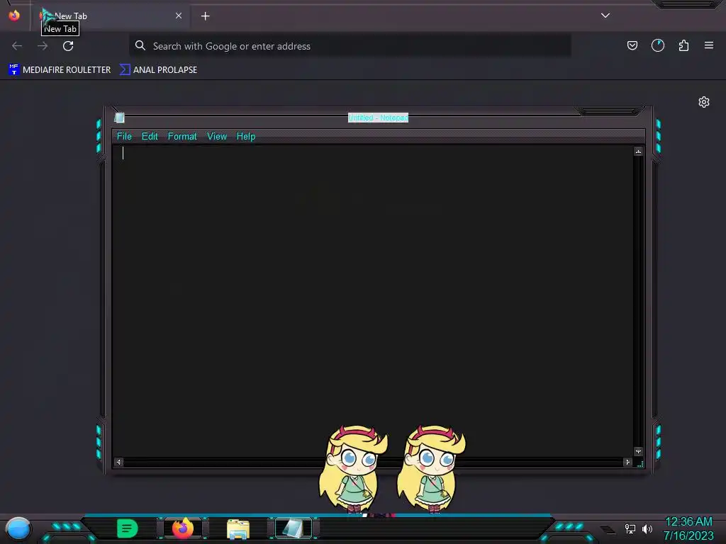Click Notepad title bar icon
The width and height of the screenshot is (726, 544).
[119, 118]
